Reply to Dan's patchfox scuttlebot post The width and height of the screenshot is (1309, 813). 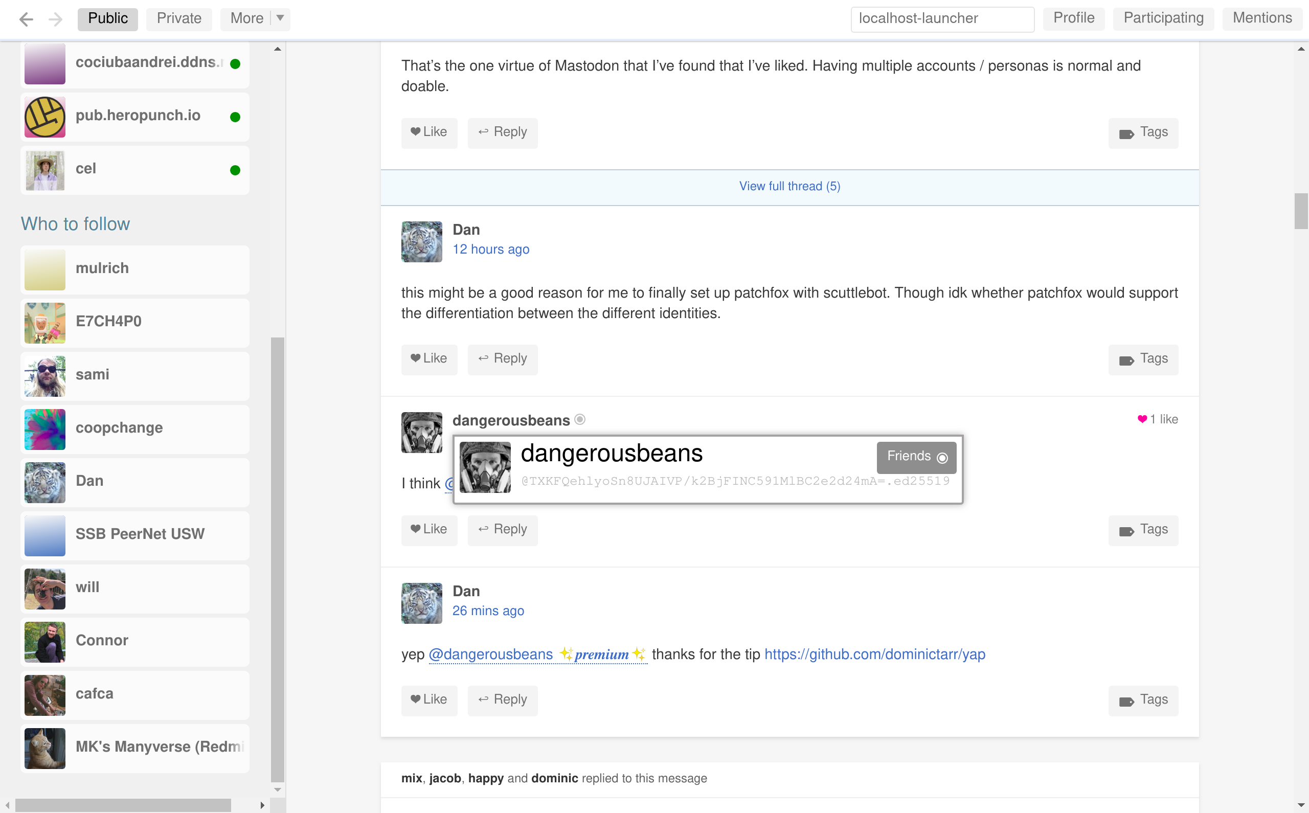503,360
